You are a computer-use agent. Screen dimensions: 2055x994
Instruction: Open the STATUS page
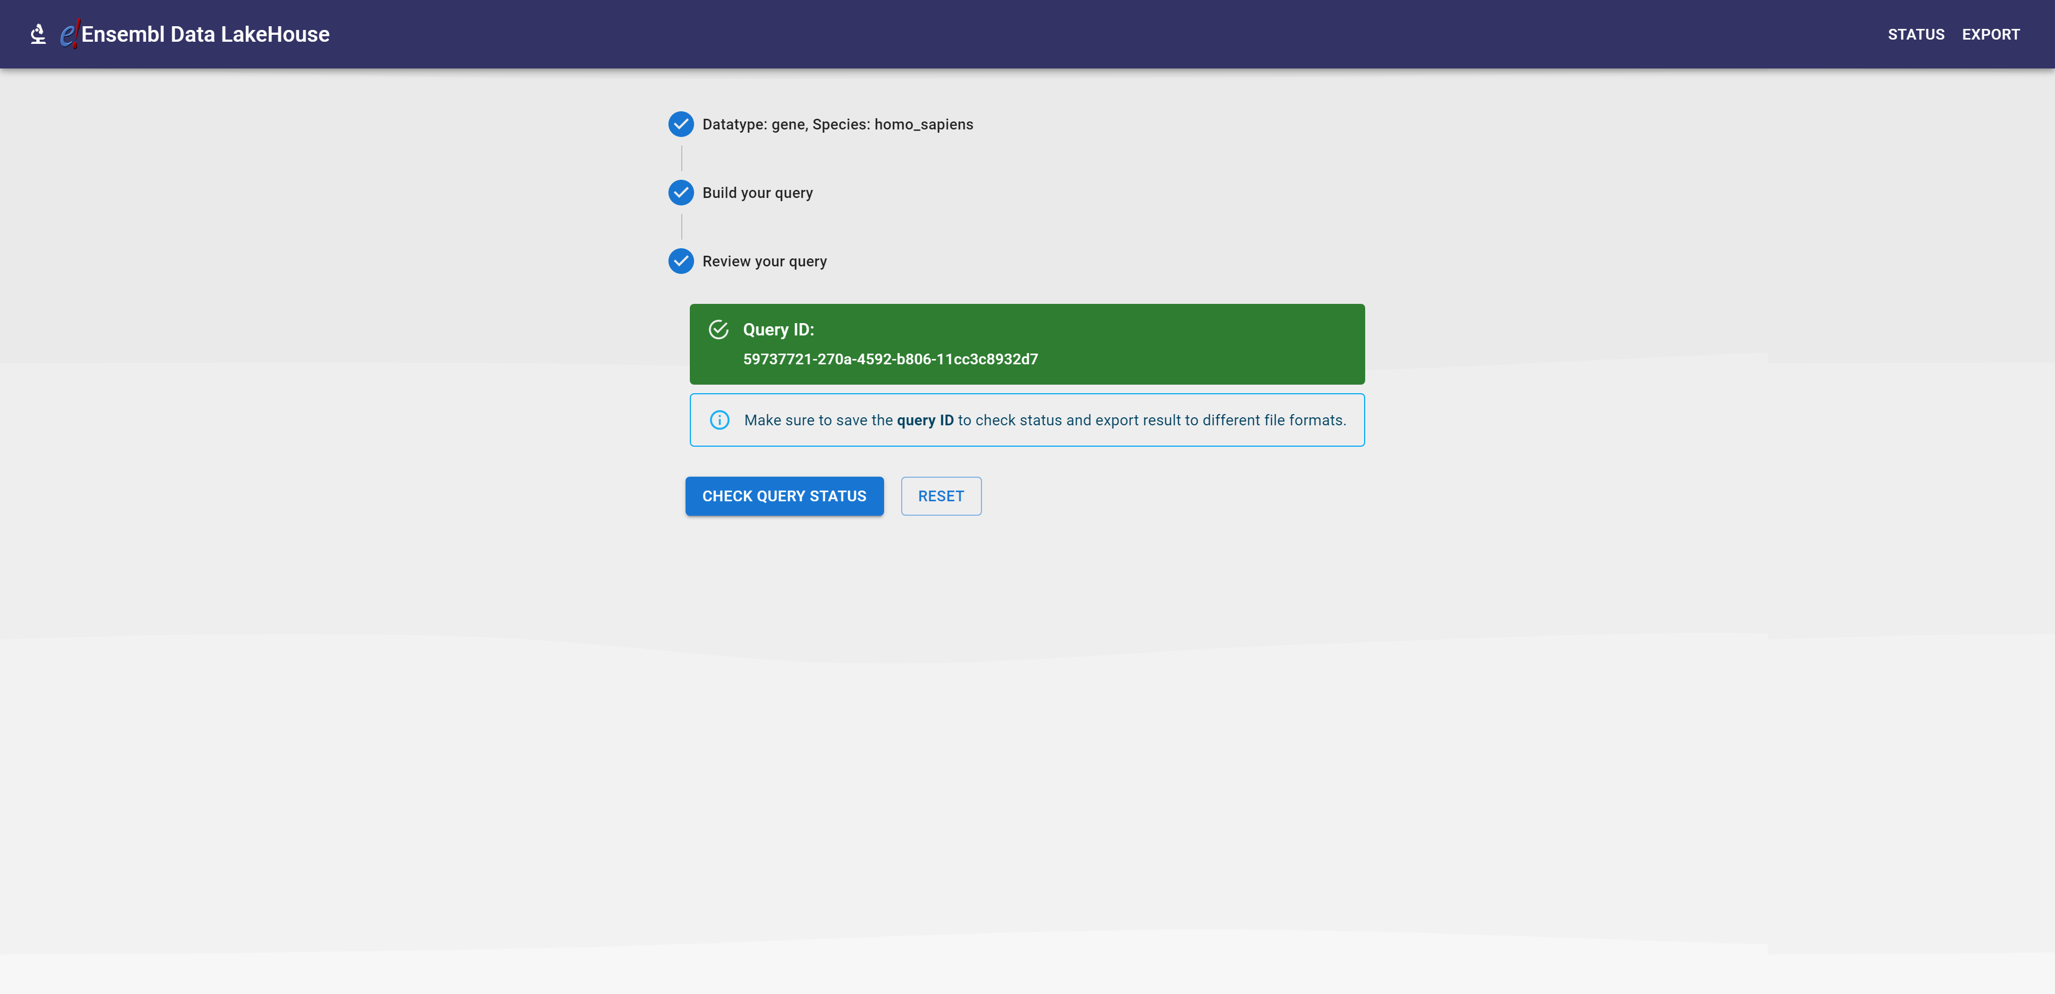(x=1915, y=34)
